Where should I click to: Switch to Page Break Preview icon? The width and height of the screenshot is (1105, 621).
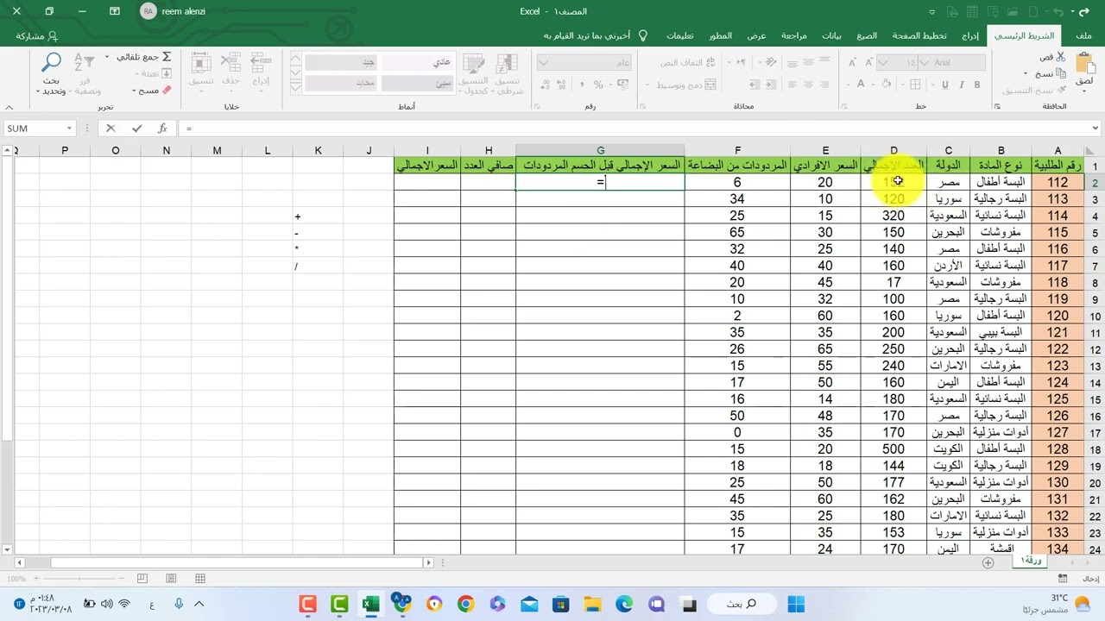142,578
